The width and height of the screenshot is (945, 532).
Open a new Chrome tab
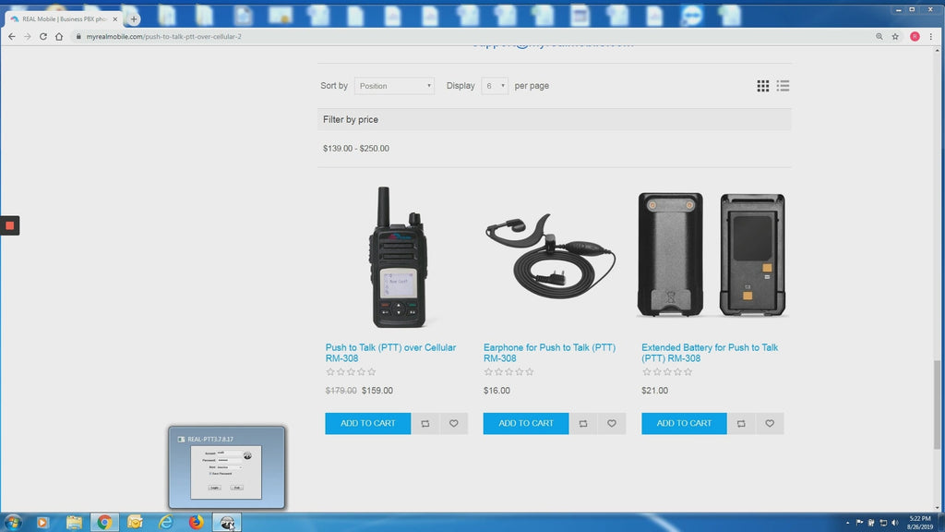(134, 19)
